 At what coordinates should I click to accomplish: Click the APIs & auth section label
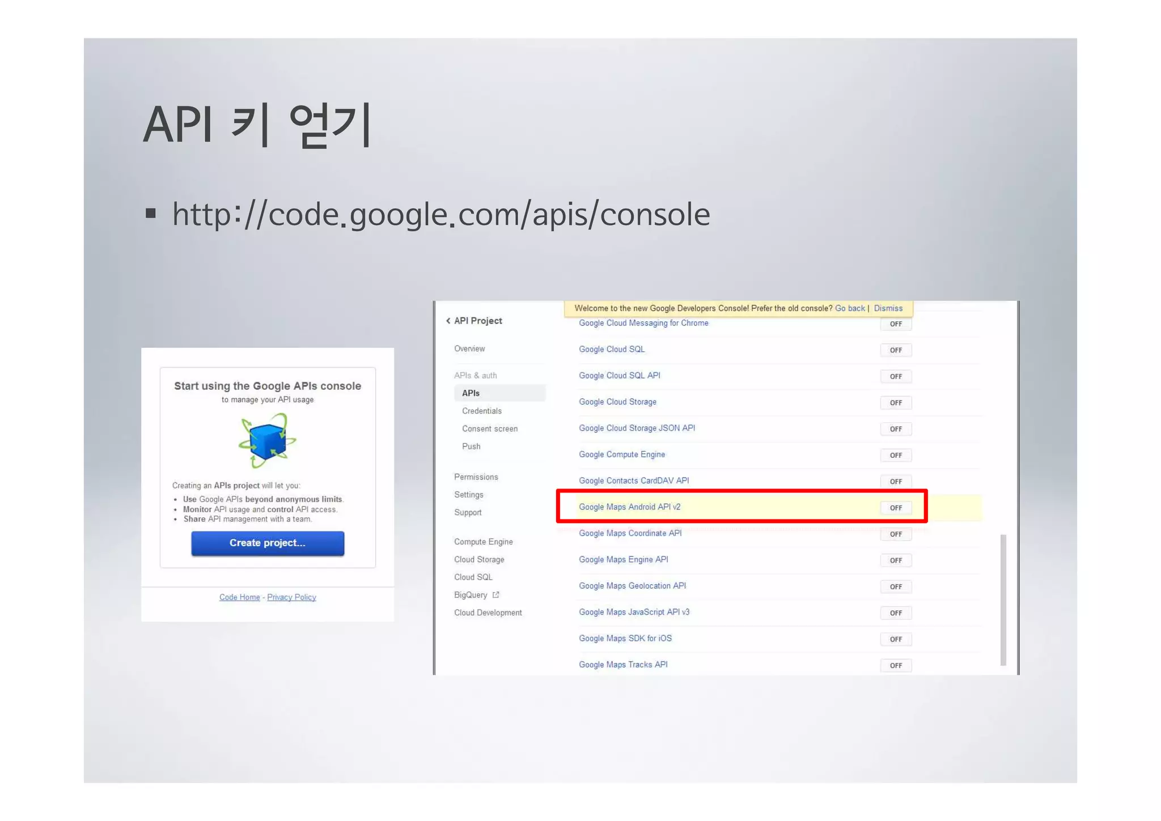tap(475, 375)
